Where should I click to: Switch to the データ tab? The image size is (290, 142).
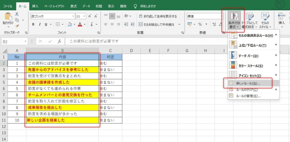[x=86, y=6]
